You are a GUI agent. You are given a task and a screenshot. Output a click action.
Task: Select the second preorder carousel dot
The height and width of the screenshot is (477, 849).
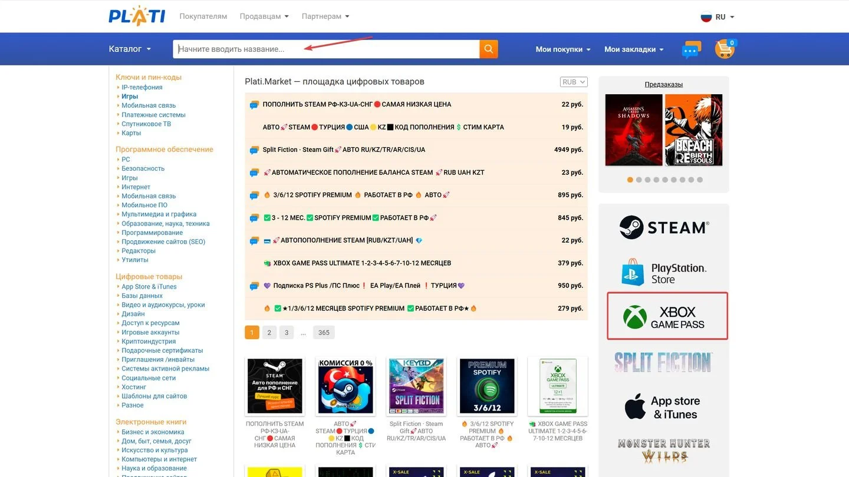point(639,180)
